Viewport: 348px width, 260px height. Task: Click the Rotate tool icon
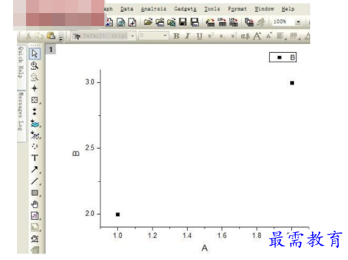tap(35, 238)
